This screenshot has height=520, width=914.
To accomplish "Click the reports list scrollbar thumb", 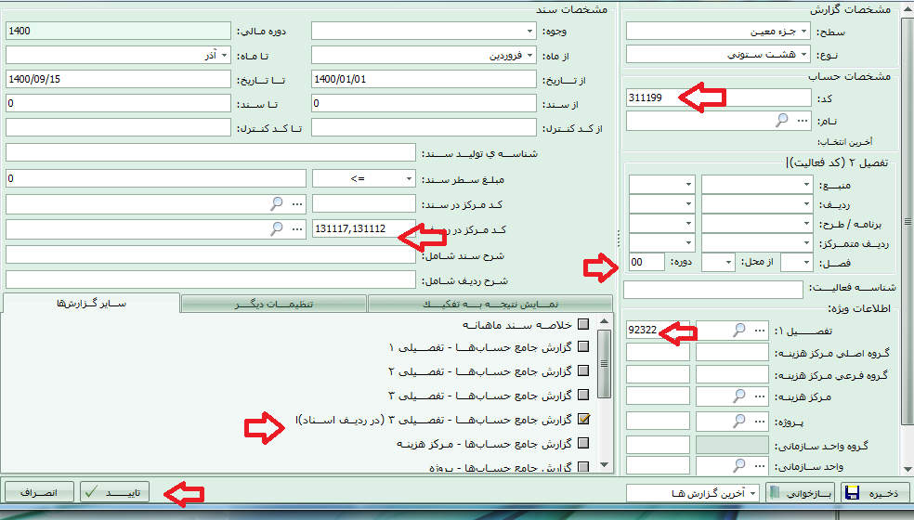I will (x=605, y=363).
